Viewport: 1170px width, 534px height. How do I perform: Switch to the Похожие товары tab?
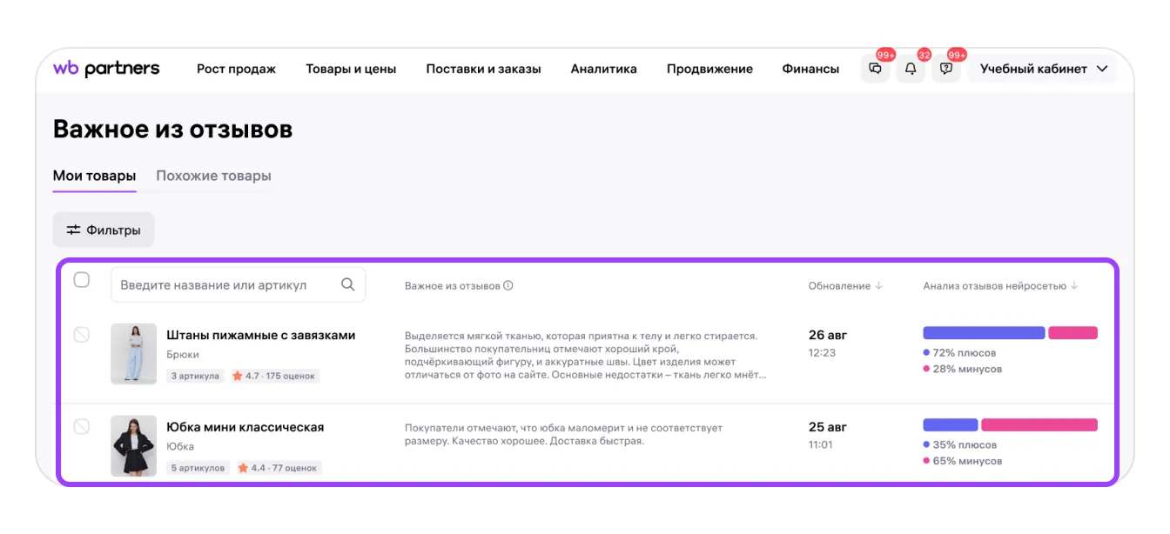213,176
